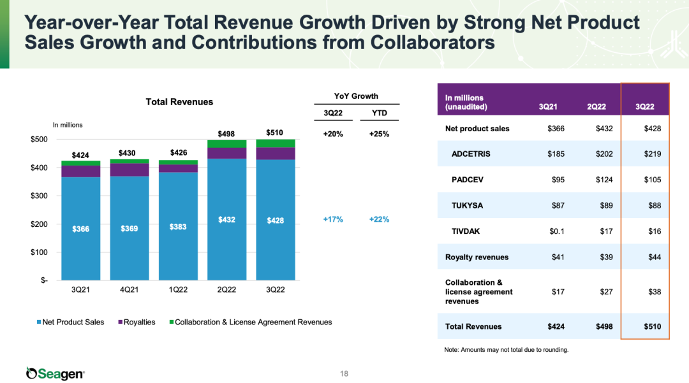Click the purple Royalties legend swatch
This screenshot has height=383, width=689.
point(121,322)
